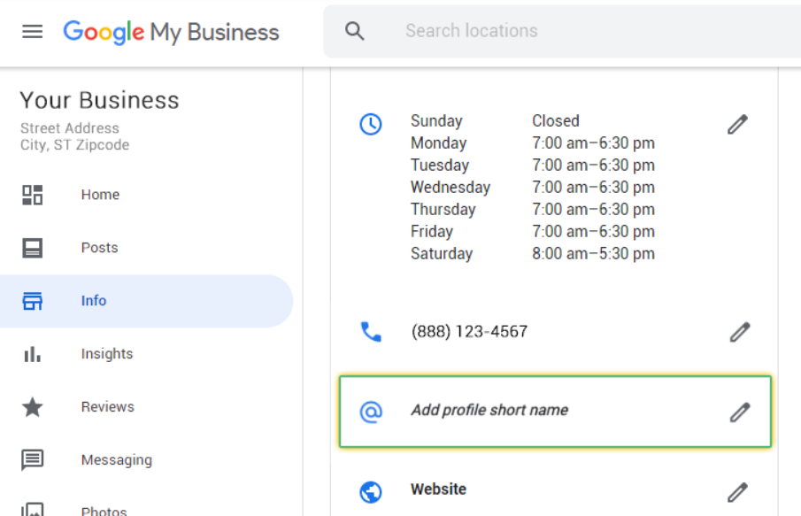Edit Website using the pencil icon
This screenshot has width=801, height=516.
737,492
